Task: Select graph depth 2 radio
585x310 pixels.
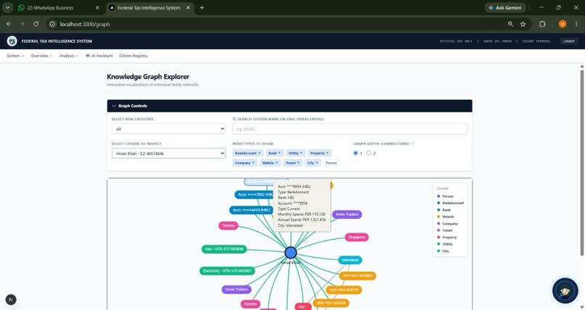Action: [369, 153]
